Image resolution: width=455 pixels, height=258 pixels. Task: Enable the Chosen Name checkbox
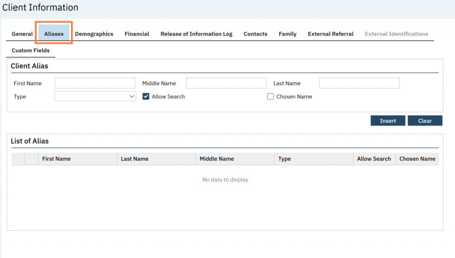(x=271, y=96)
